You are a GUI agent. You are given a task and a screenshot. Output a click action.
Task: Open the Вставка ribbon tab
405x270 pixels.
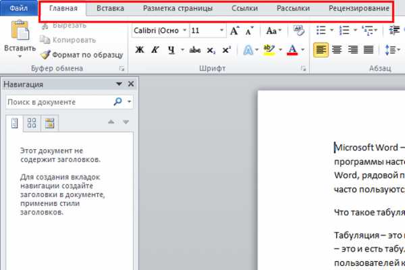pyautogui.click(x=110, y=9)
